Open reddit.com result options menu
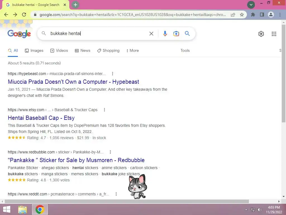Image resolution: width=286 pixels, height=215 pixels. 116,194
